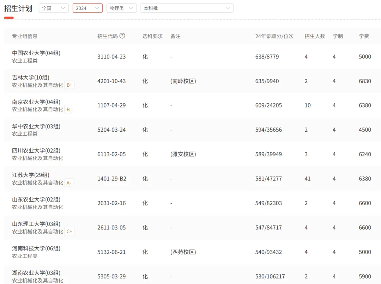Open the 本科批 batch dropdown
The image size is (381, 284).
tap(187, 8)
